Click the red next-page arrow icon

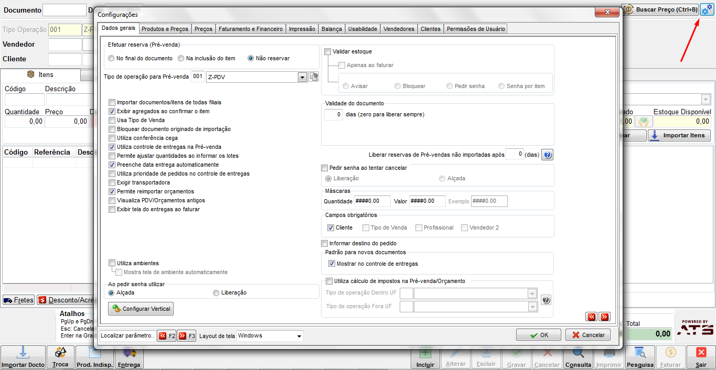pos(604,317)
